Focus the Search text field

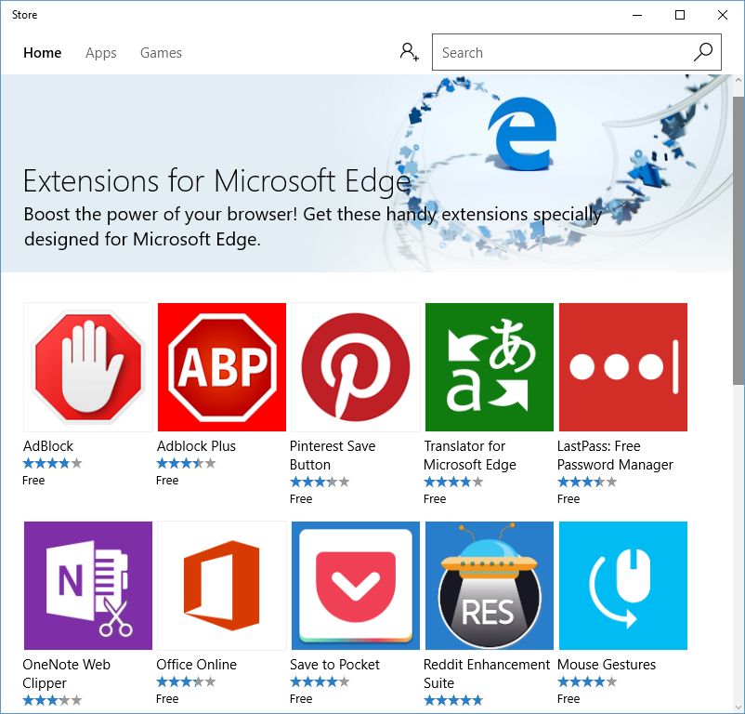[x=576, y=52]
